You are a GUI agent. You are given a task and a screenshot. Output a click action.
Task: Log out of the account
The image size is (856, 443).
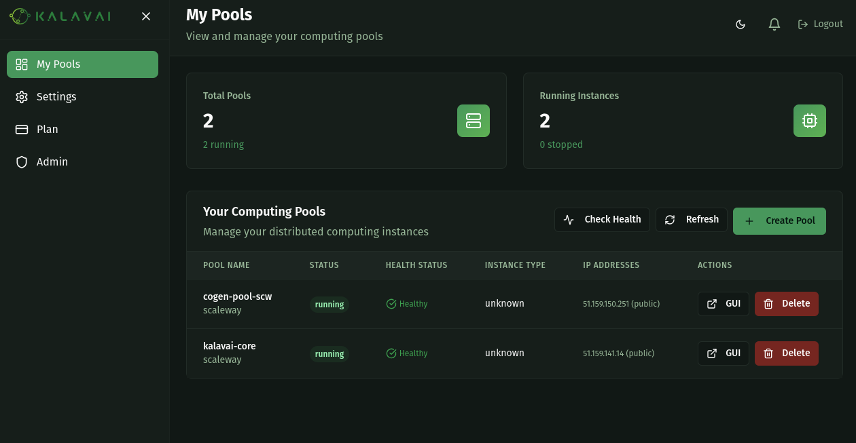click(x=821, y=24)
